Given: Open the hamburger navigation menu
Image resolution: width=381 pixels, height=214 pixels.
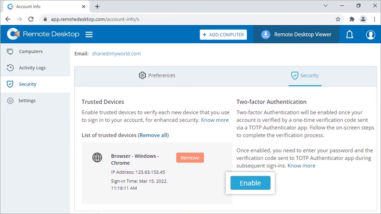Looking at the screenshot, I should (89, 35).
